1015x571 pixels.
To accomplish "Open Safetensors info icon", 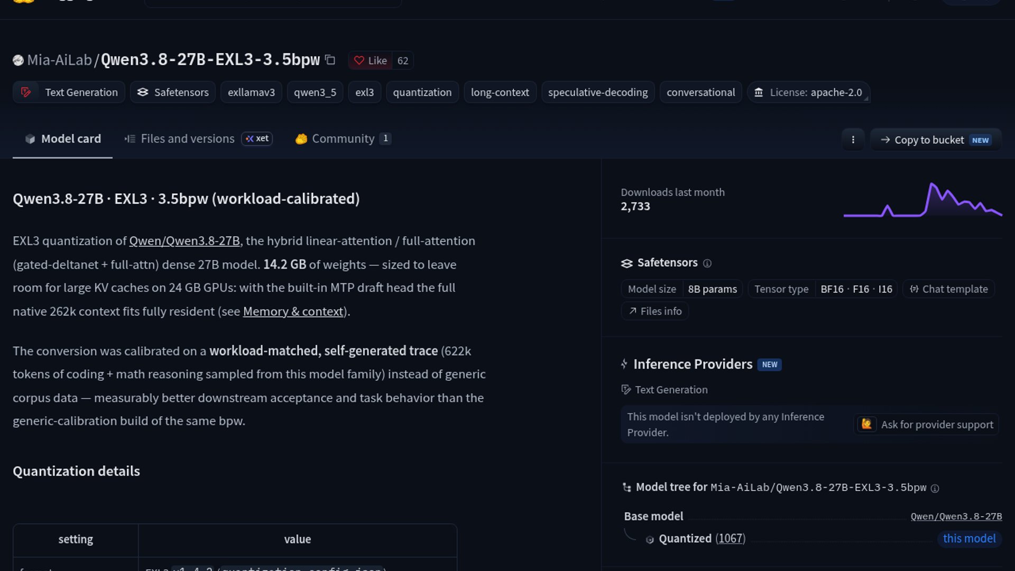I will pos(707,263).
